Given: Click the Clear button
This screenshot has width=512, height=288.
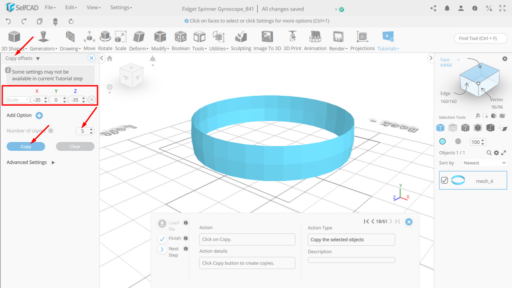Looking at the screenshot, I should [x=75, y=147].
